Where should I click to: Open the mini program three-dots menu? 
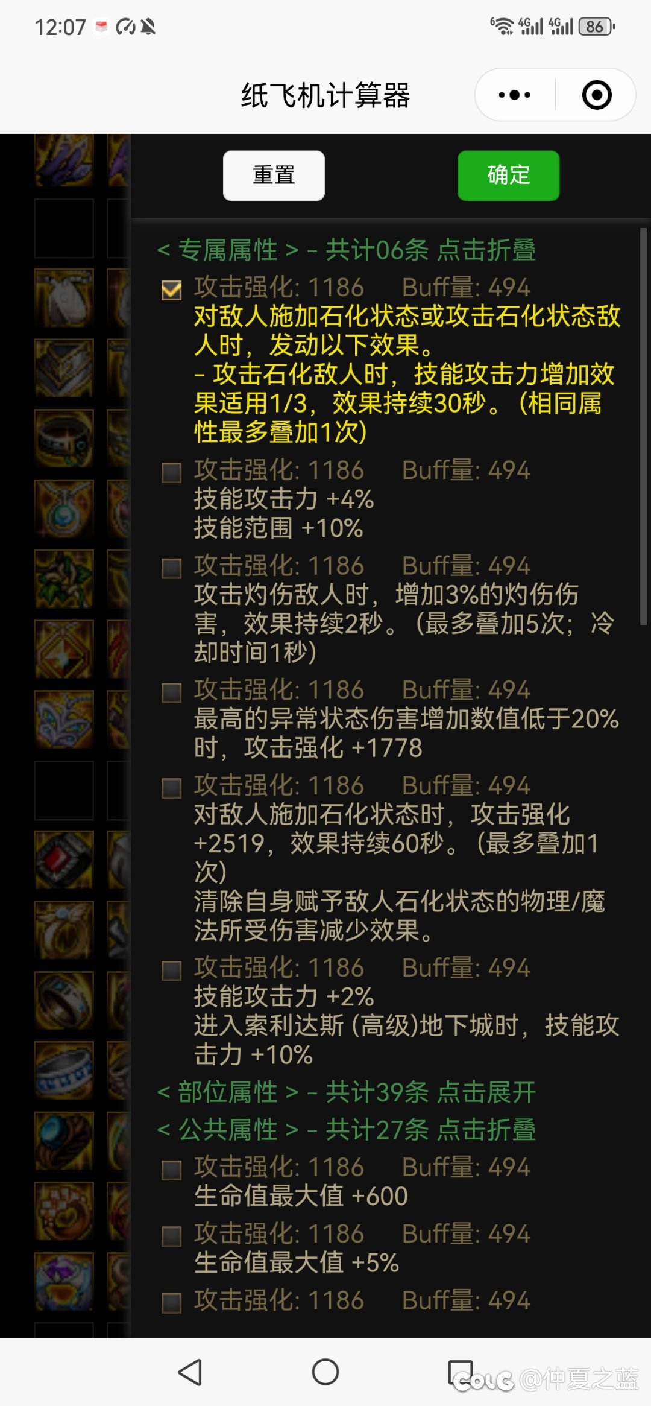pos(514,95)
